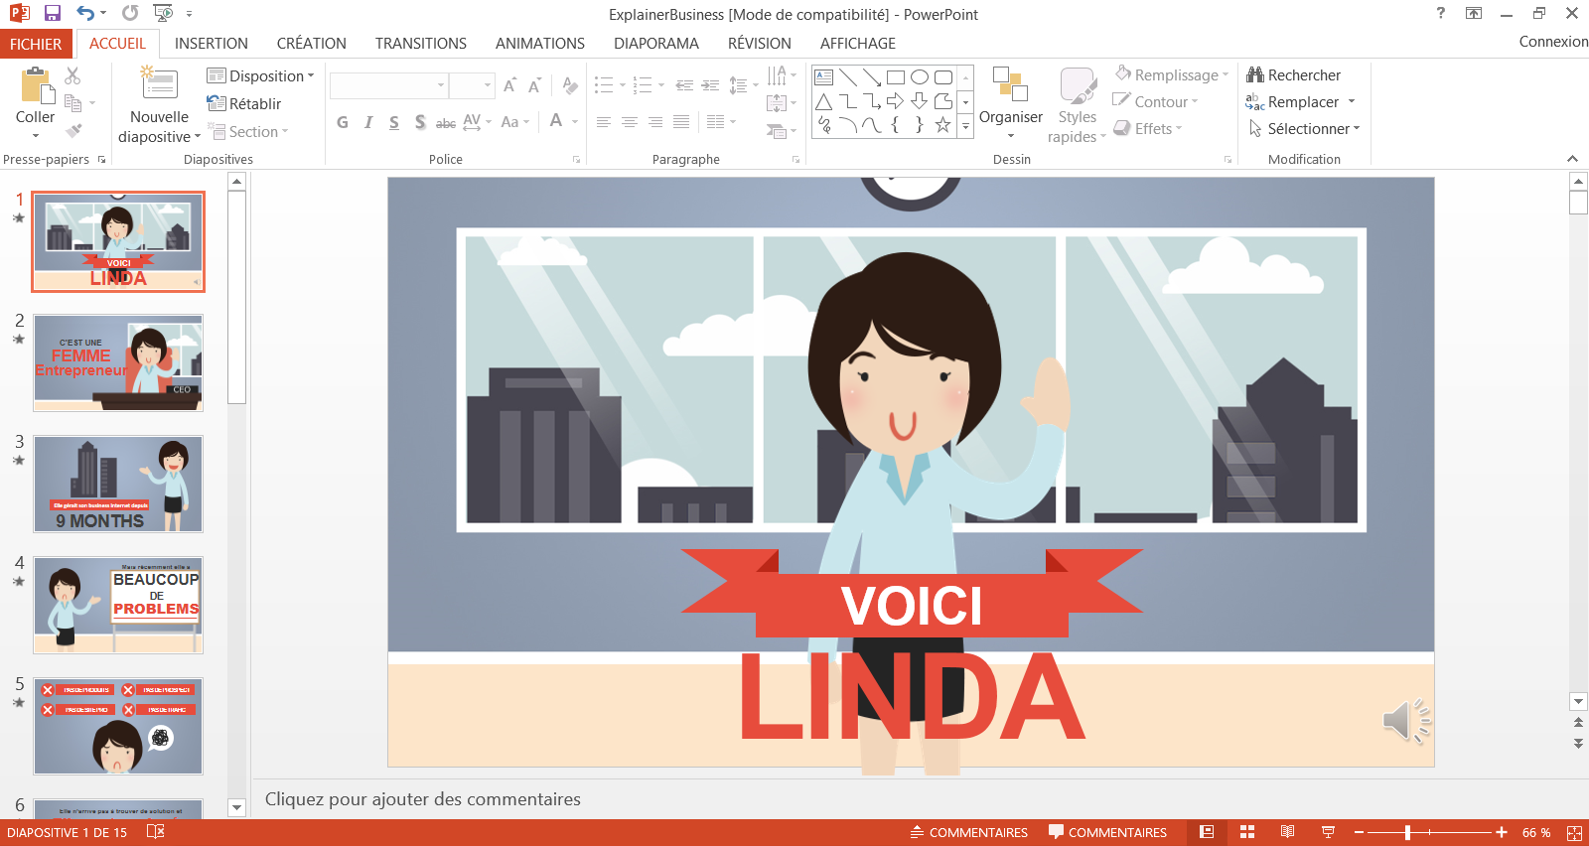Toggle italic formatting button
Screen dimensions: 1589x846
click(368, 122)
